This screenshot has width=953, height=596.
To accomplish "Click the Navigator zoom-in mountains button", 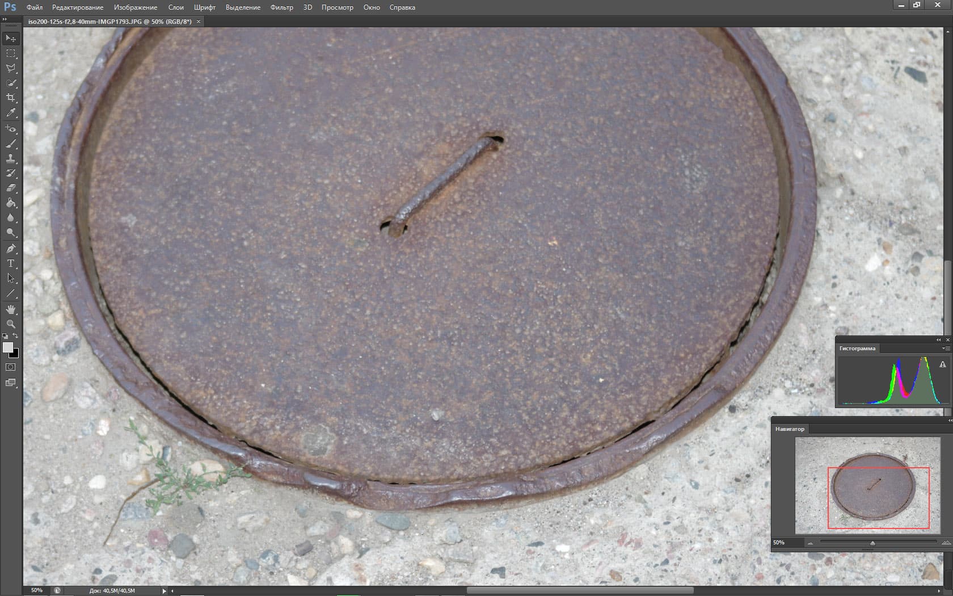I will (x=946, y=543).
